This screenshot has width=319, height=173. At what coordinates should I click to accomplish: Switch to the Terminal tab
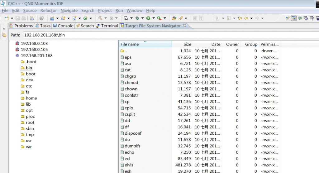[107, 26]
